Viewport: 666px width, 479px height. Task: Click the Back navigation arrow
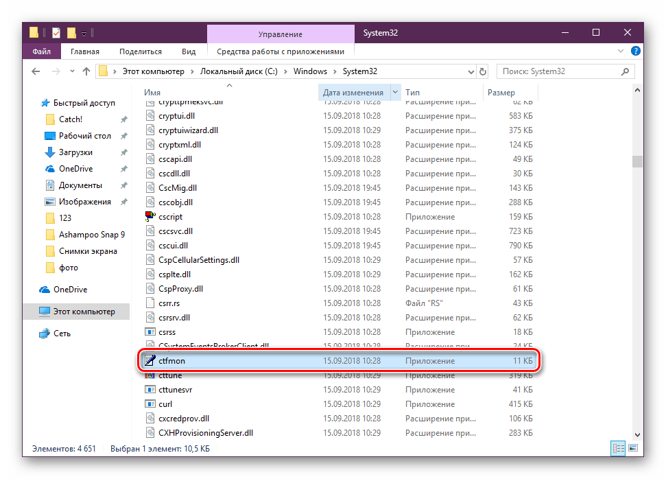click(x=34, y=71)
